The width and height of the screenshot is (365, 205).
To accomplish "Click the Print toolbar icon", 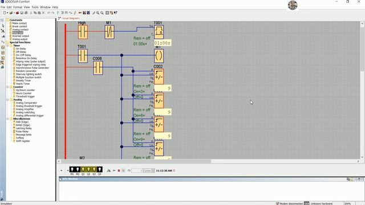I will [x=26, y=13].
